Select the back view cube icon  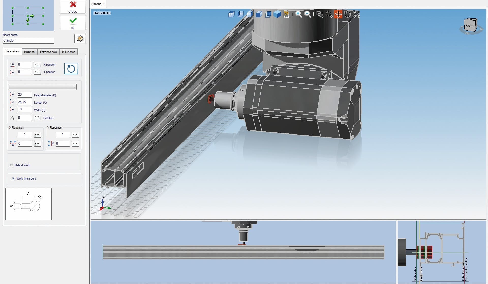pyautogui.click(x=268, y=14)
